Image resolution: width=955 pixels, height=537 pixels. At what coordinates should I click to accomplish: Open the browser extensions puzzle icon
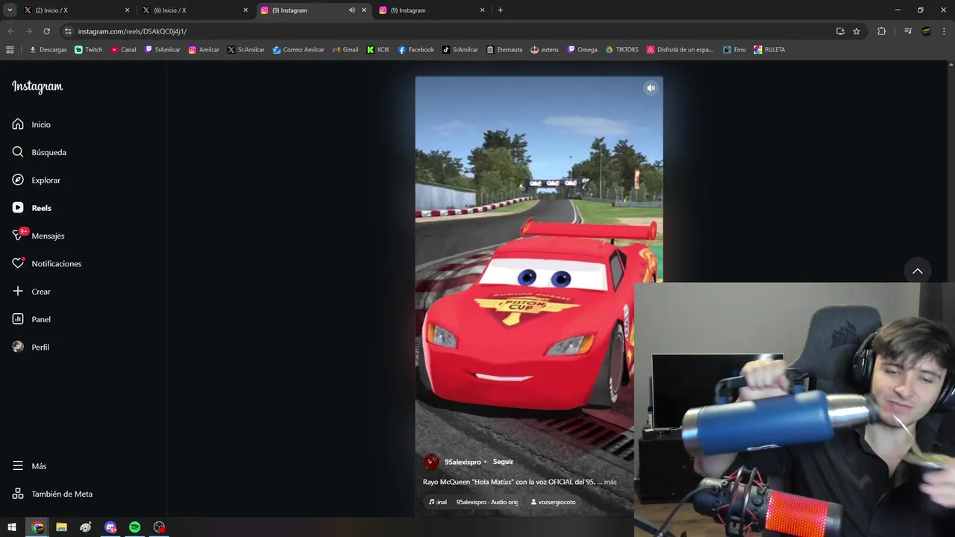click(881, 31)
